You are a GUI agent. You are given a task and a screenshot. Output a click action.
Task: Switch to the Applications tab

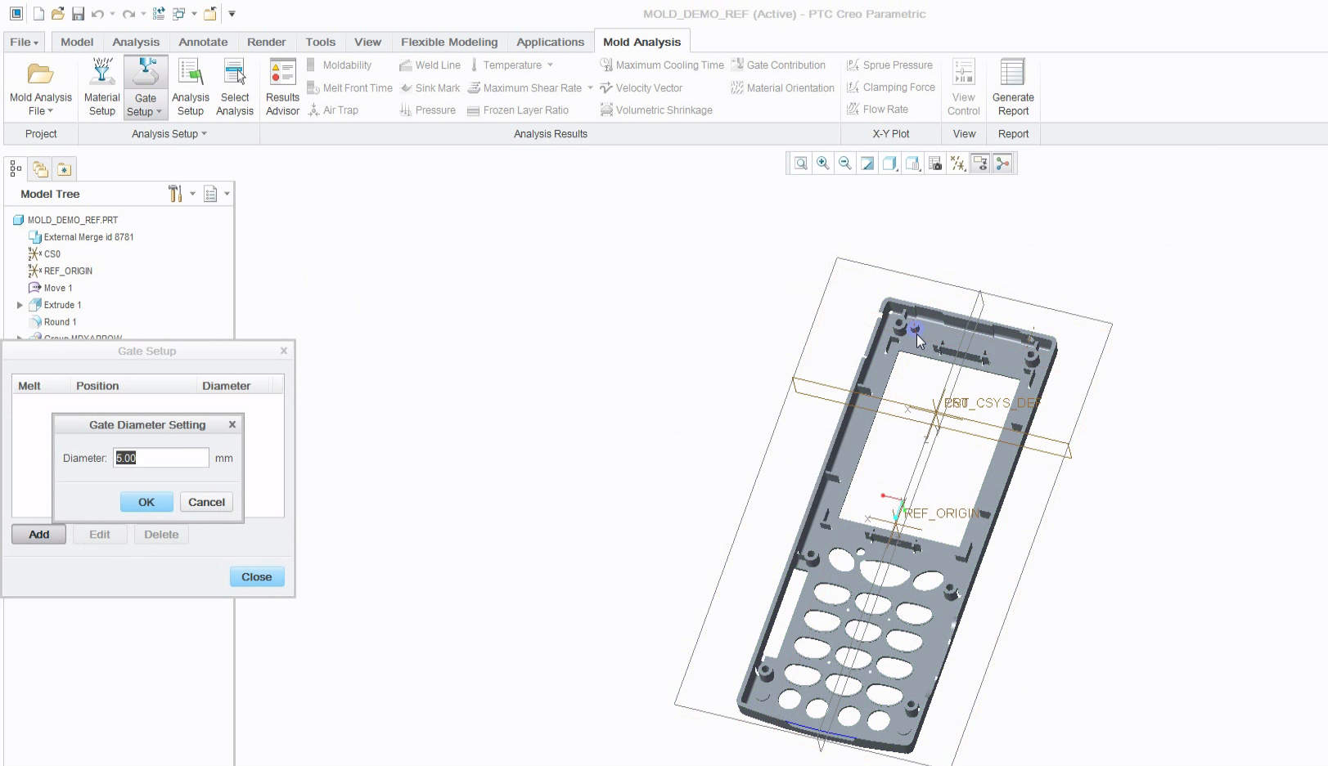[x=550, y=42]
